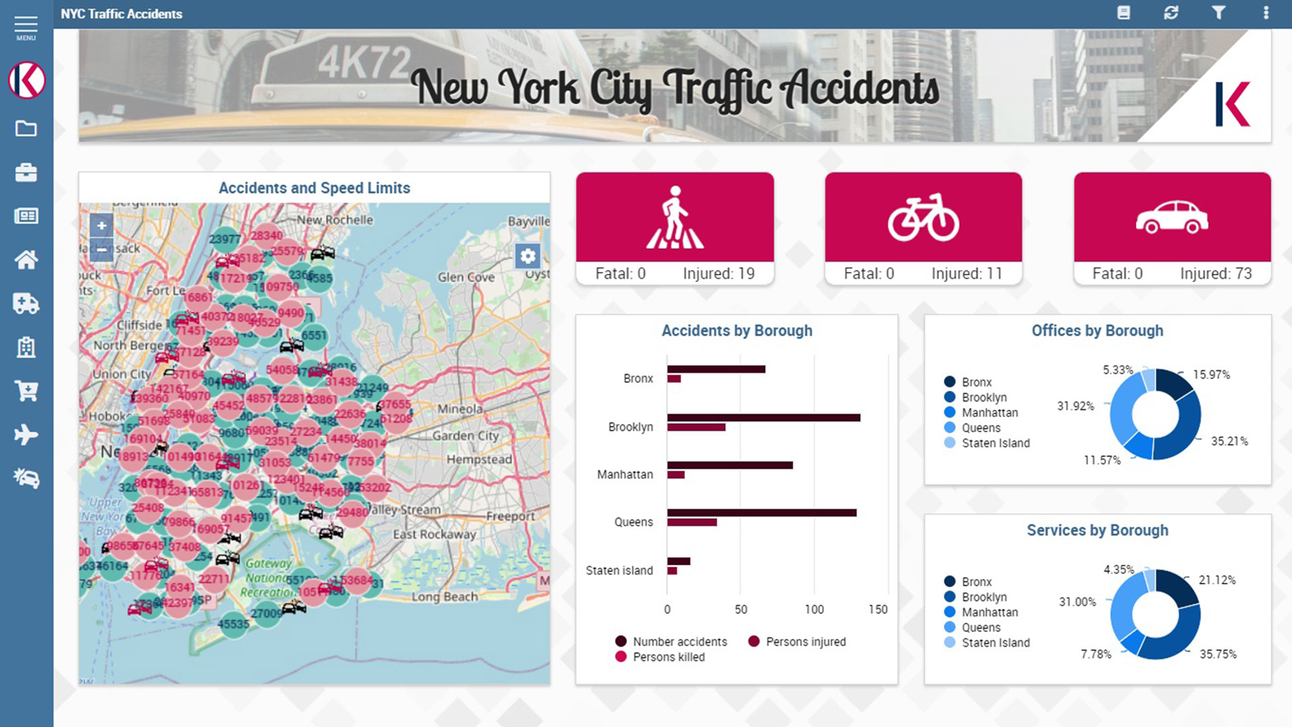Expand the Offices by Borough chart
Screen dimensions: 1292x727
(1098, 329)
